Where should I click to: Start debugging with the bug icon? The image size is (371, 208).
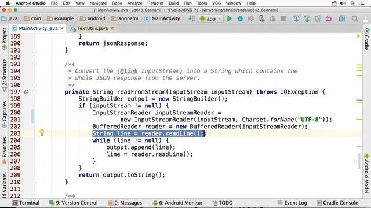coord(240,18)
